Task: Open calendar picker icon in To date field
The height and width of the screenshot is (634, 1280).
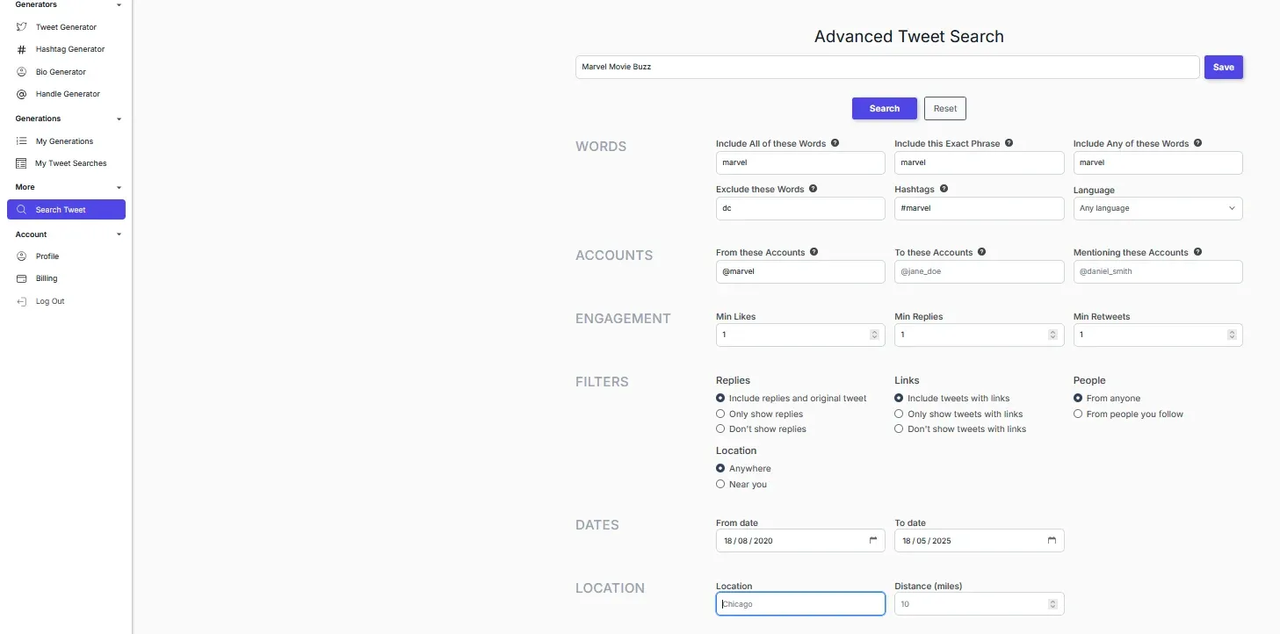Action: pyautogui.click(x=1052, y=540)
